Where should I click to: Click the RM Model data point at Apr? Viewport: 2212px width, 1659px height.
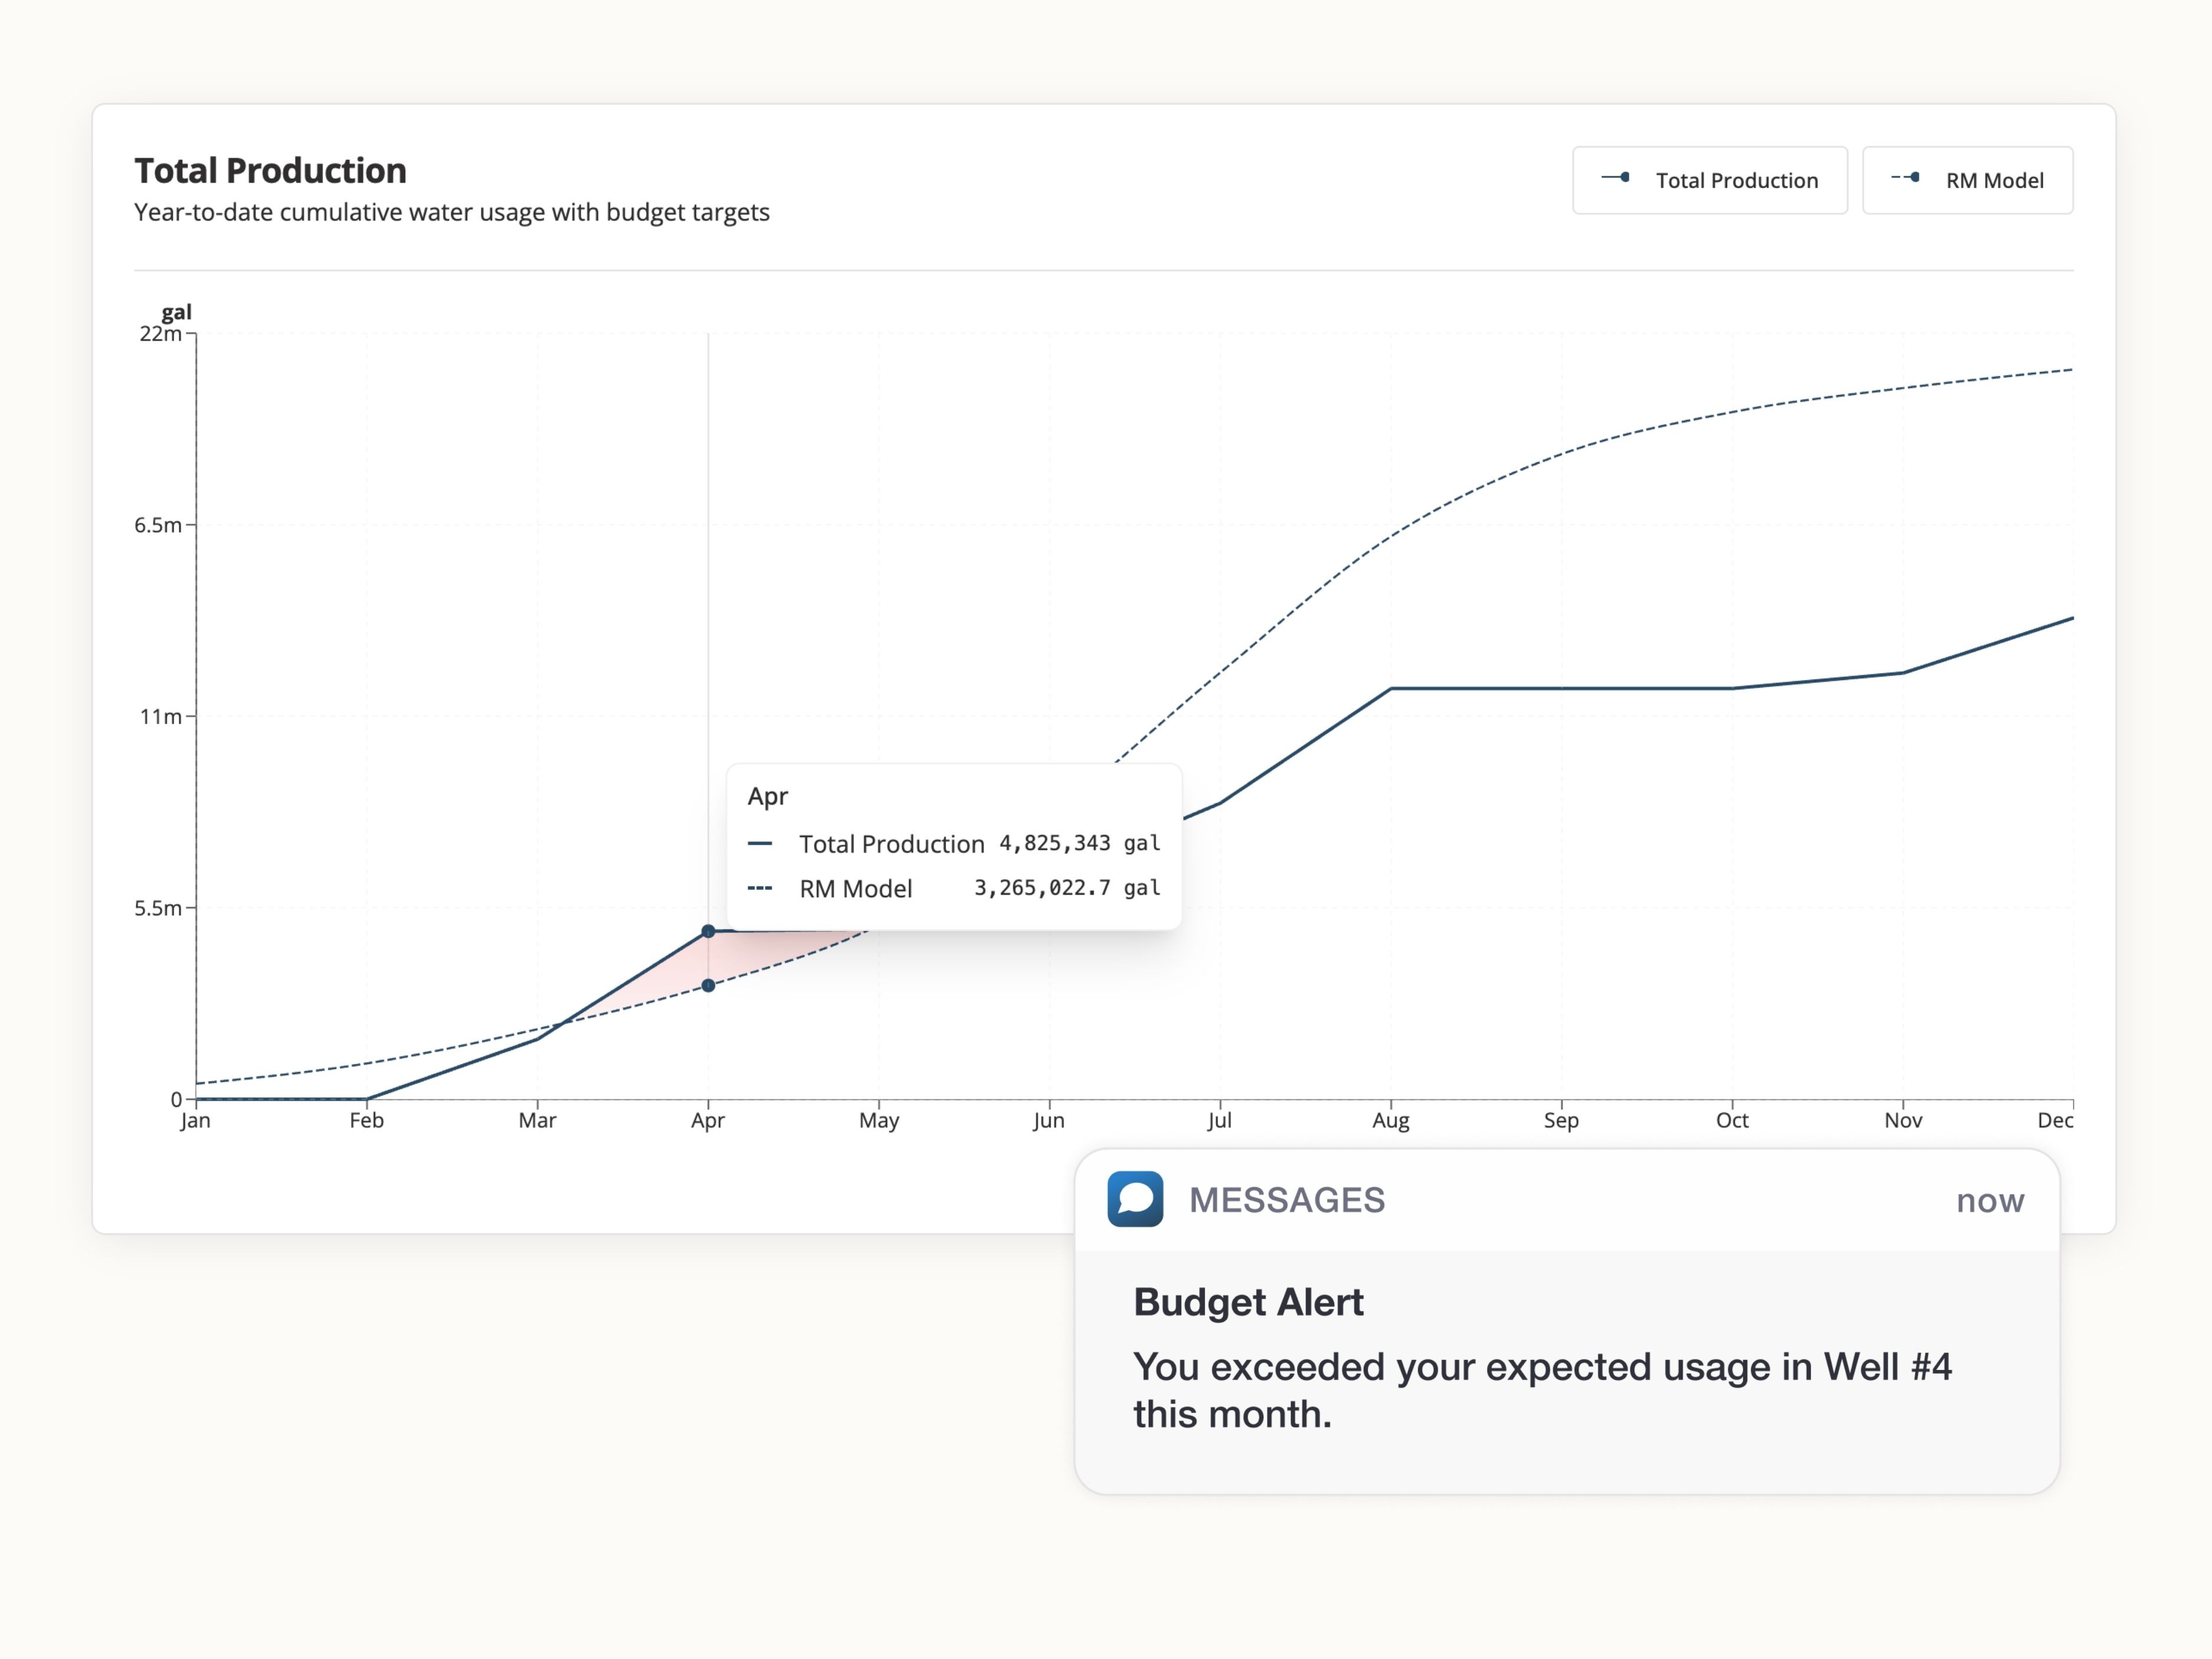click(708, 986)
